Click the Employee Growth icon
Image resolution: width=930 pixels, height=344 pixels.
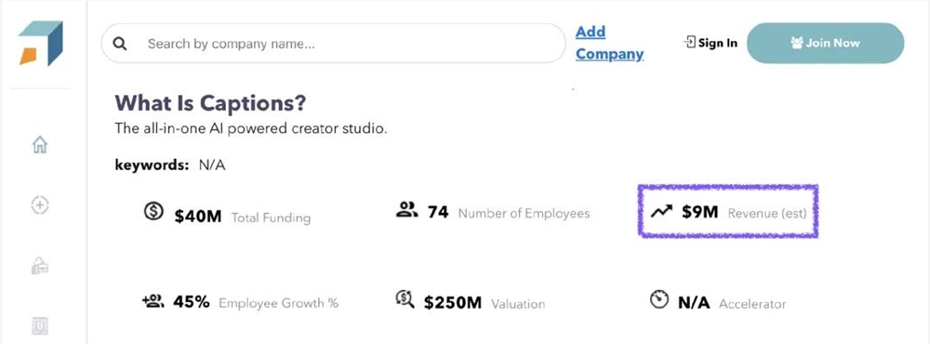point(153,301)
